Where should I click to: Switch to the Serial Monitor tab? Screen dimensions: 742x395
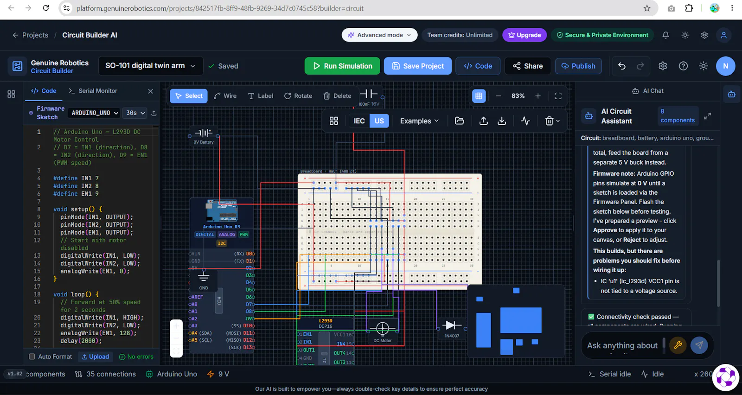click(93, 91)
